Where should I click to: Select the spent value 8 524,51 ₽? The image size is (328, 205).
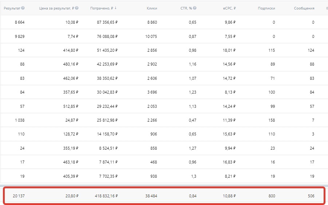click(108, 148)
